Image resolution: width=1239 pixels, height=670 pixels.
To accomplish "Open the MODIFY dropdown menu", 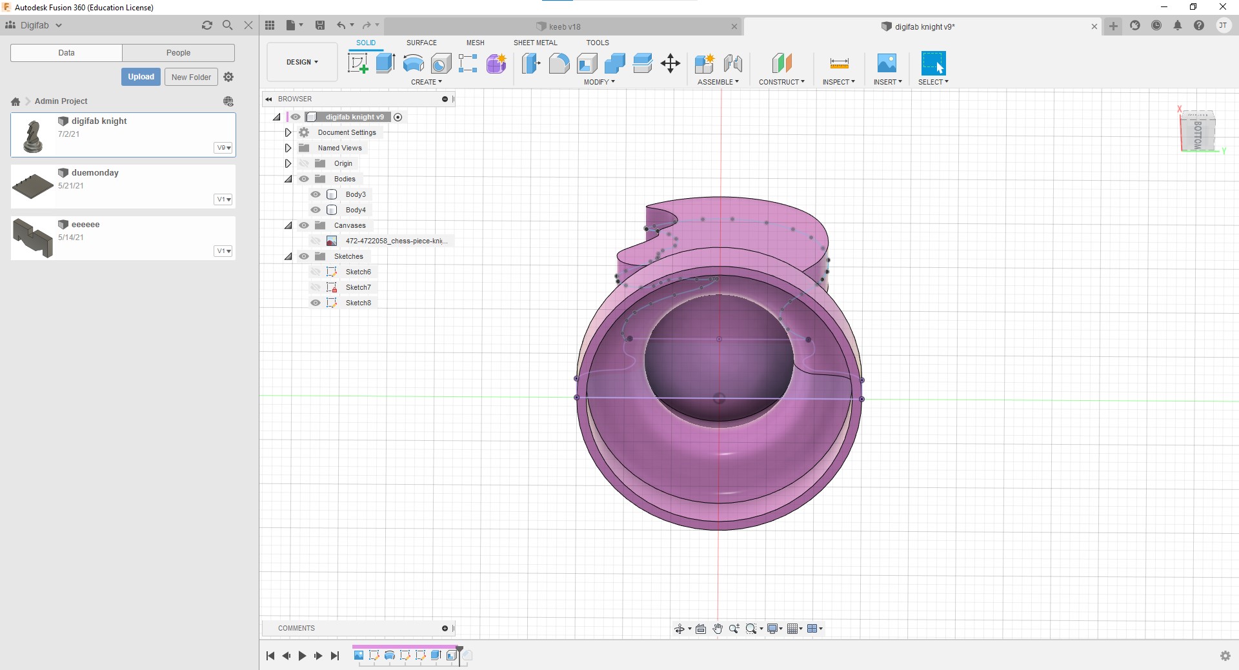I will click(x=599, y=82).
